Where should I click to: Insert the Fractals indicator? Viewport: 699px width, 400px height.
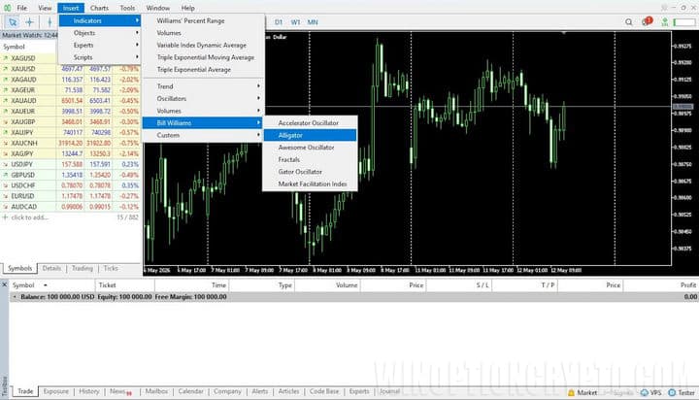(310, 159)
